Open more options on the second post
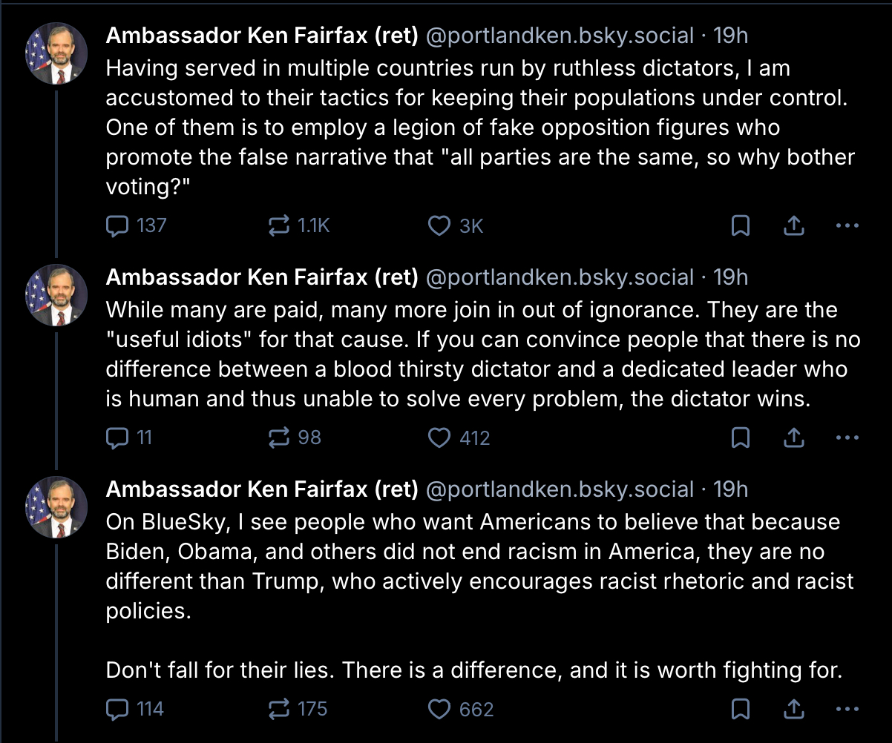Image resolution: width=892 pixels, height=743 pixels. [x=847, y=437]
